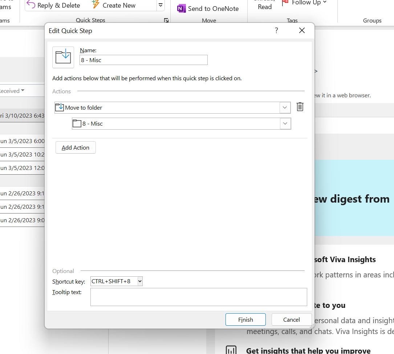Select the Fri 3/10/2023 6:43 message
This screenshot has width=394, height=354.
[x=22, y=115]
